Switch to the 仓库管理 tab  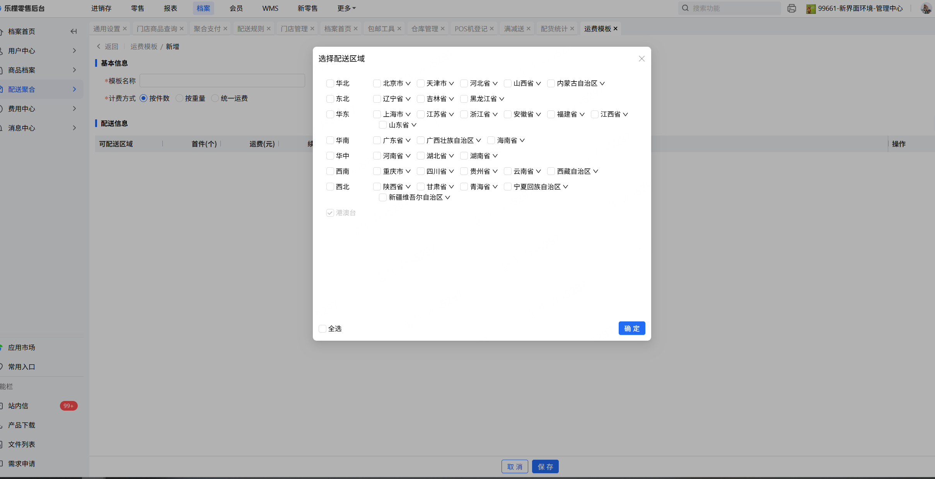(424, 29)
